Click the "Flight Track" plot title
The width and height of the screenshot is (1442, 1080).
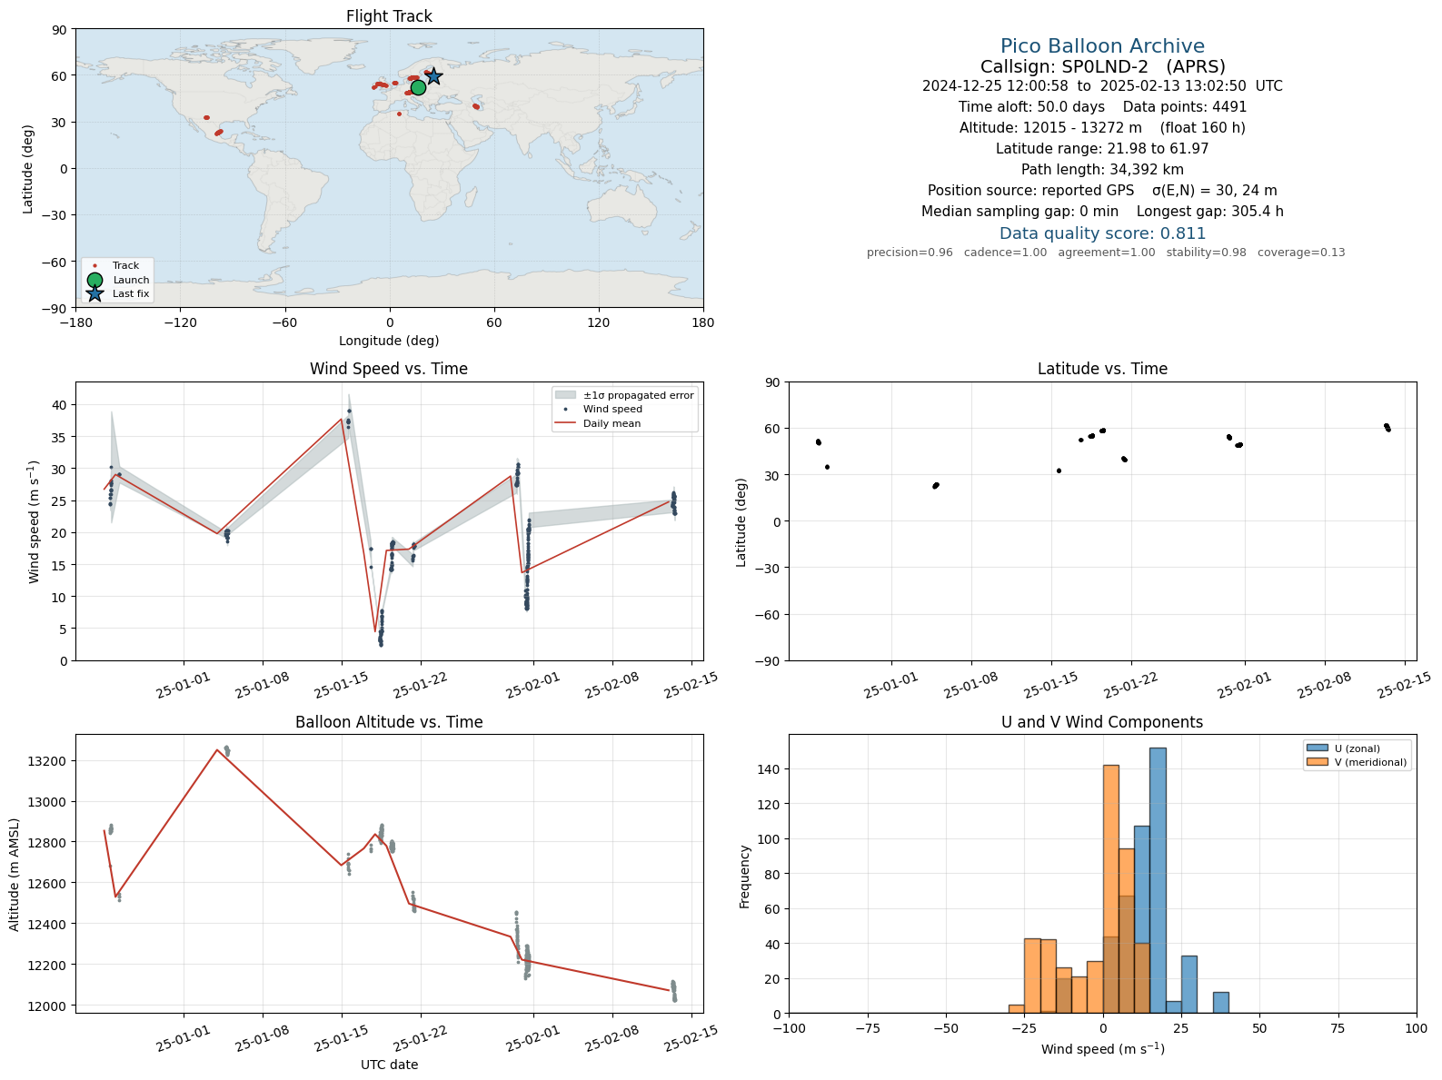(x=389, y=16)
